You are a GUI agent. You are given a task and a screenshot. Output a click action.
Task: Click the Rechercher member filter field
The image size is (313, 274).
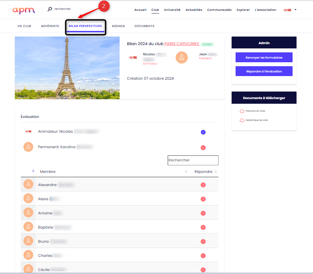(193, 160)
